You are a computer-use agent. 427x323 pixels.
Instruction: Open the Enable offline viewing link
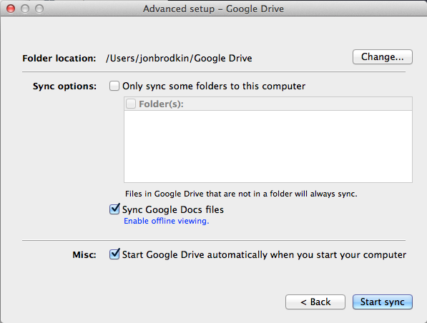point(167,221)
